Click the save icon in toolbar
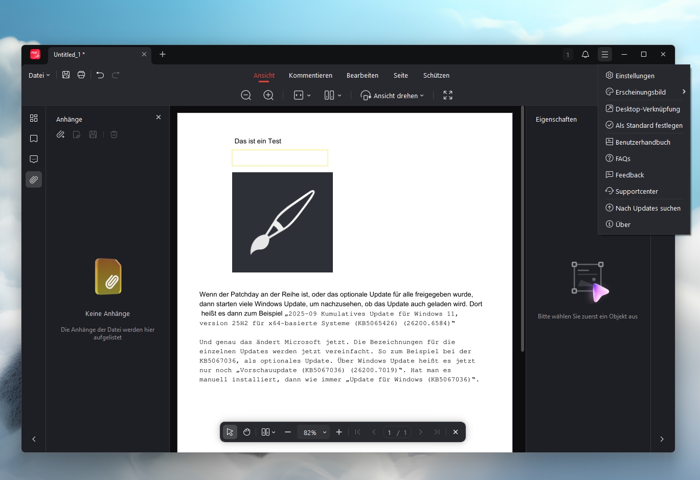 pyautogui.click(x=66, y=75)
